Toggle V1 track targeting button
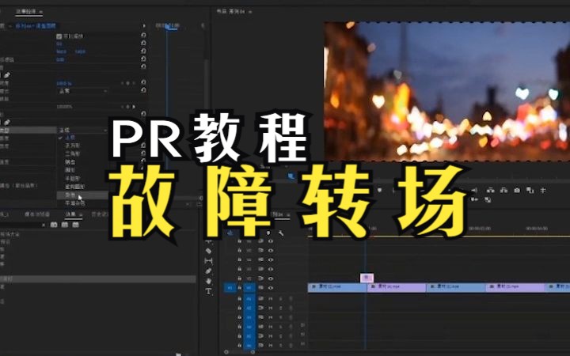The height and width of the screenshot is (356, 570). 249,288
